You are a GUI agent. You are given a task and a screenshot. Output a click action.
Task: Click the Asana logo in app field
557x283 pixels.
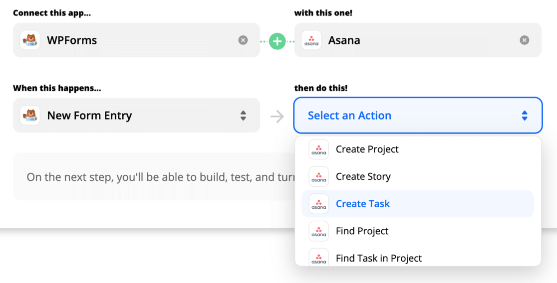311,40
